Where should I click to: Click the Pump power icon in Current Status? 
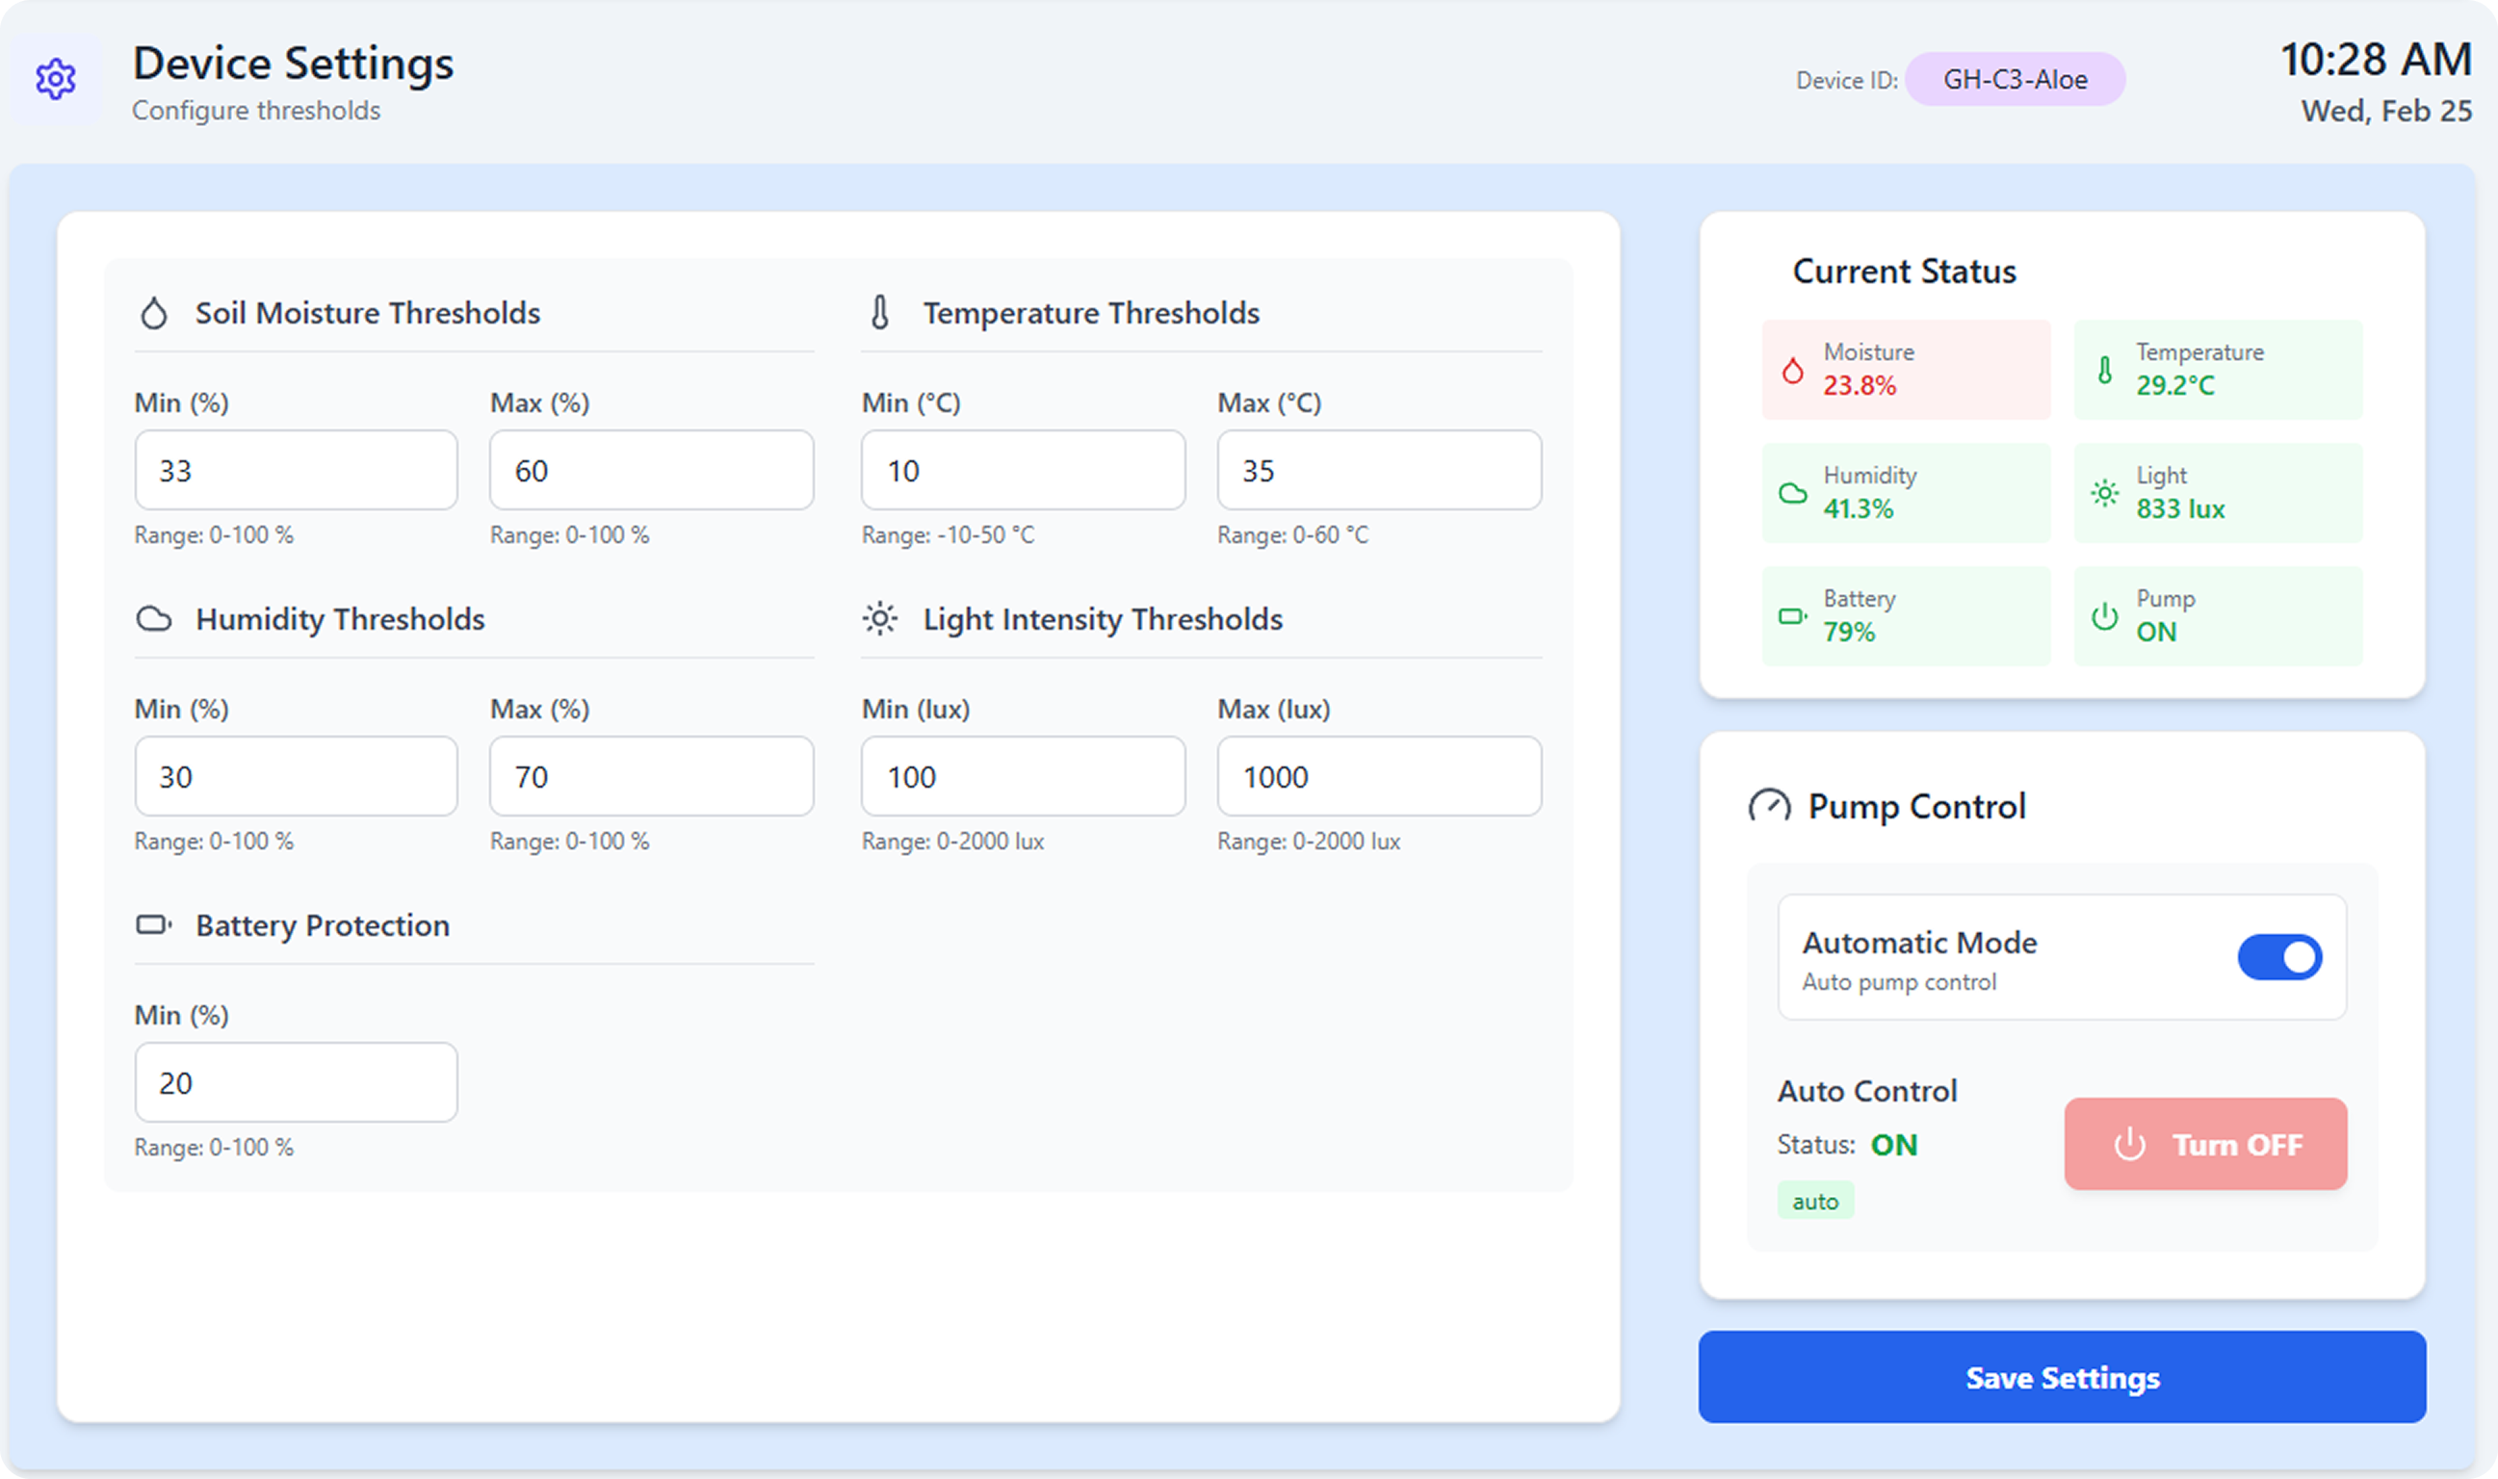coord(2104,616)
